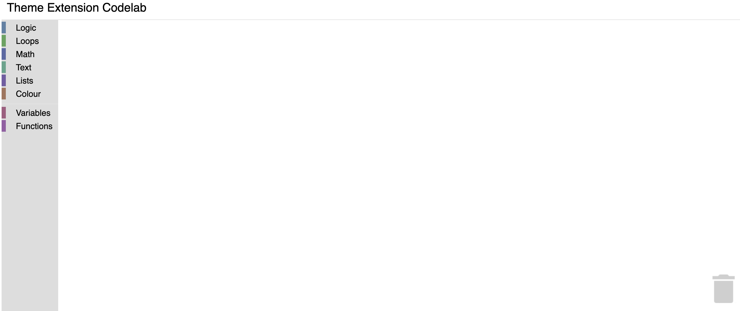Click the violet Functions colour bar
Image resolution: width=740 pixels, height=311 pixels.
click(4, 126)
